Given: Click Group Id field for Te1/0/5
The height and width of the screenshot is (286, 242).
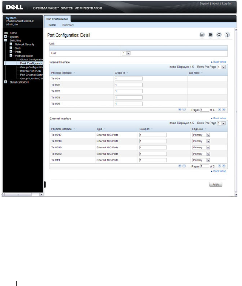Looking at the screenshot, I should coord(128,104).
